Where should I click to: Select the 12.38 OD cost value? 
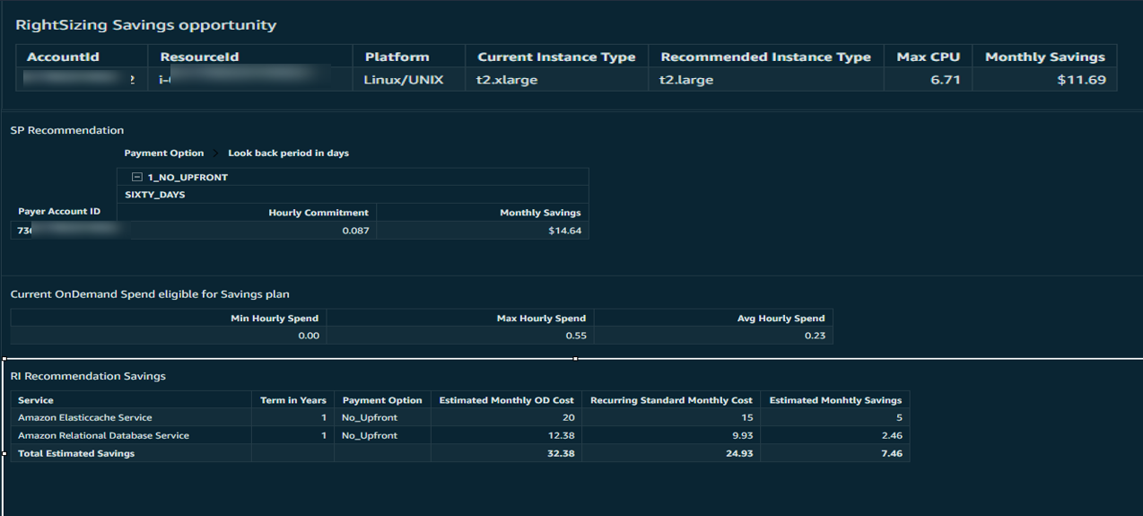562,435
